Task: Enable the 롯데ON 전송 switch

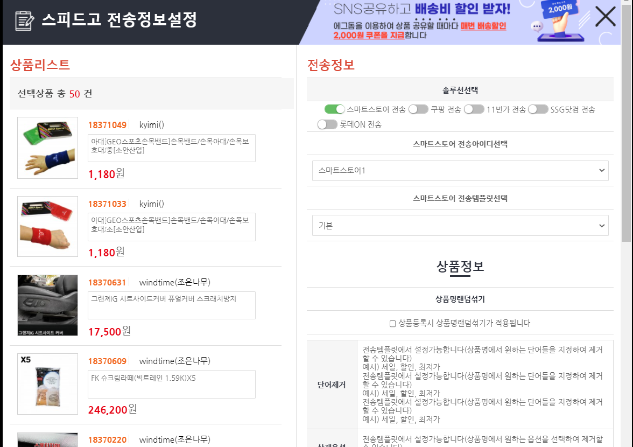Action: [x=327, y=124]
